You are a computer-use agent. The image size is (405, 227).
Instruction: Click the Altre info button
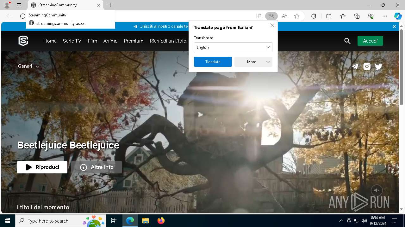click(97, 167)
